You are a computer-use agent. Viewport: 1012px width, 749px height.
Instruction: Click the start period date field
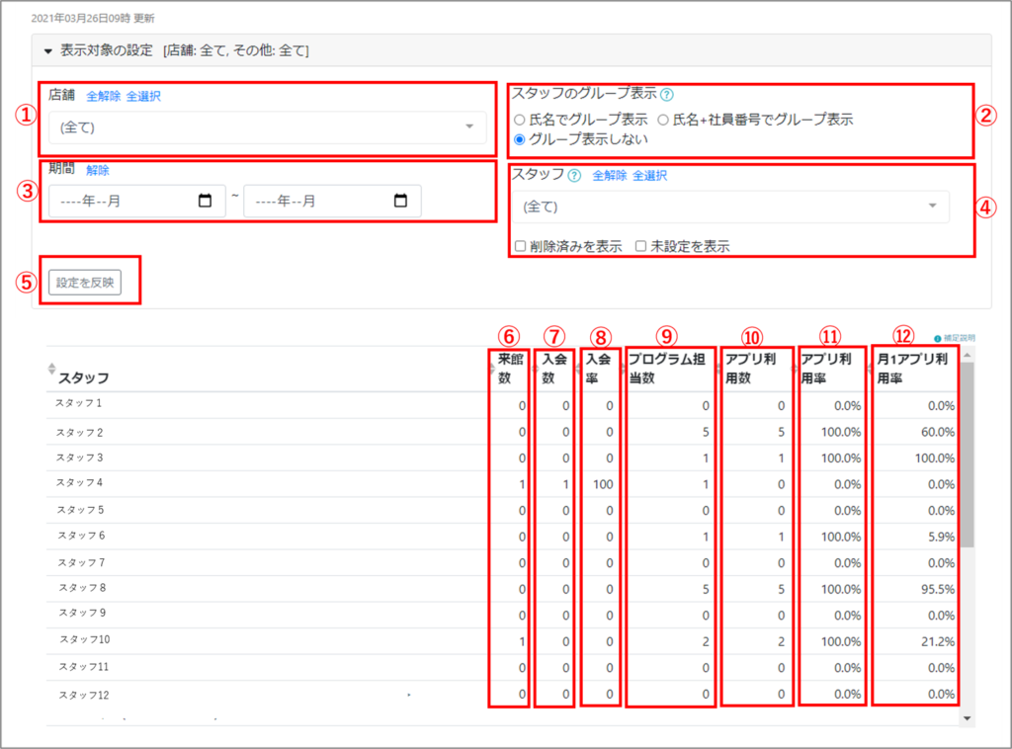tap(119, 201)
